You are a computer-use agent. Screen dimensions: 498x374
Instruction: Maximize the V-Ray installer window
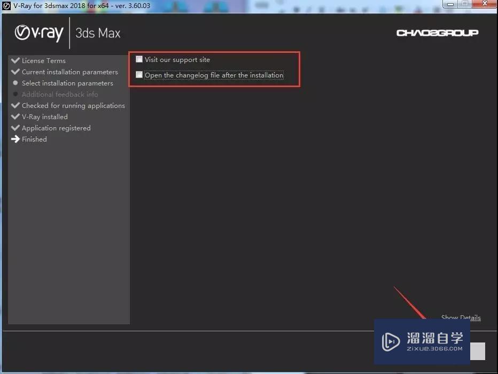point(465,4)
